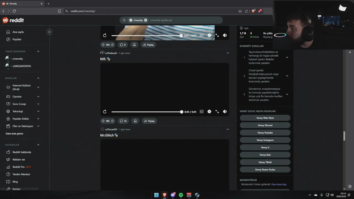Expand subreddit rule number 2
Screen dimensions: 354x199
[x=287, y=76]
